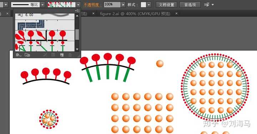
Task: Click the 首选项 button
Action: [x=190, y=5]
